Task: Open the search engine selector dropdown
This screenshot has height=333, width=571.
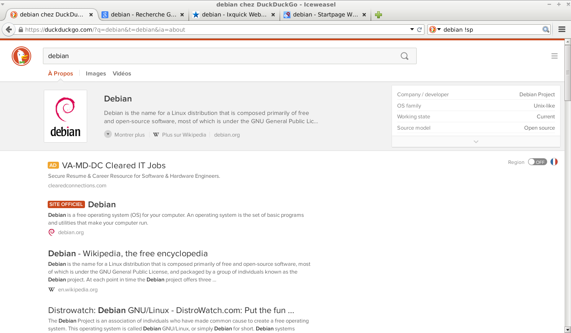Action: click(434, 29)
